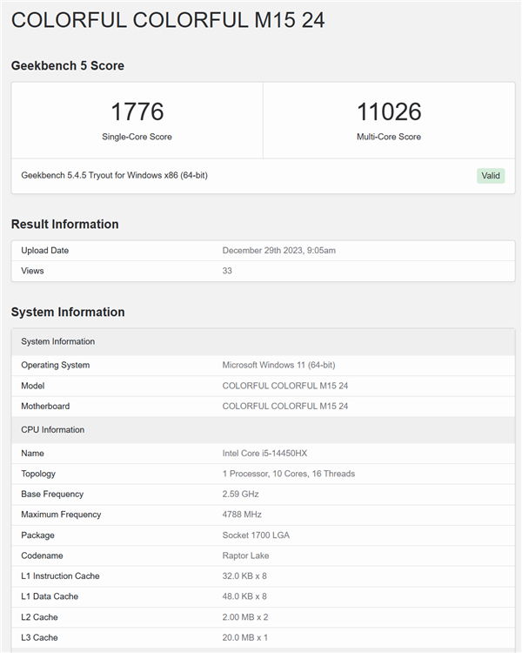Image resolution: width=522 pixels, height=653 pixels.
Task: Click the Topology value with 10 Cores
Action: 288,474
